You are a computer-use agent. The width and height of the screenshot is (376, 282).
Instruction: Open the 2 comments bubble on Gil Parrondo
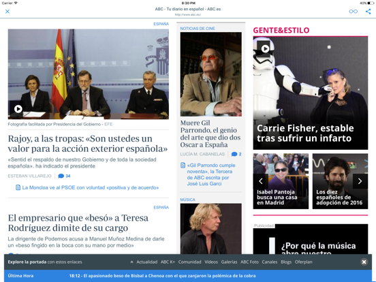(x=236, y=154)
